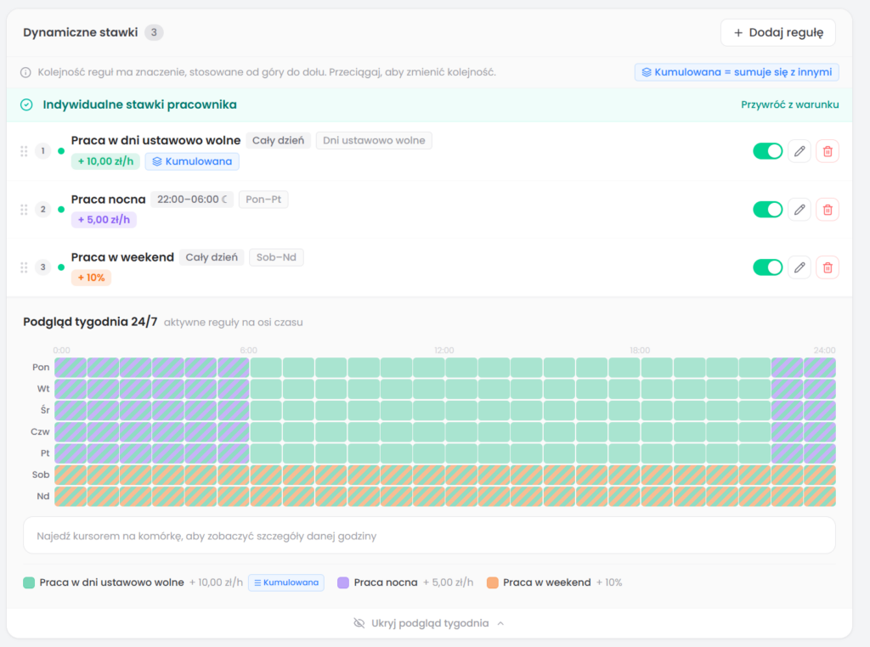Click drag handle of Praca nocna rule
870x647 pixels.
(x=24, y=210)
